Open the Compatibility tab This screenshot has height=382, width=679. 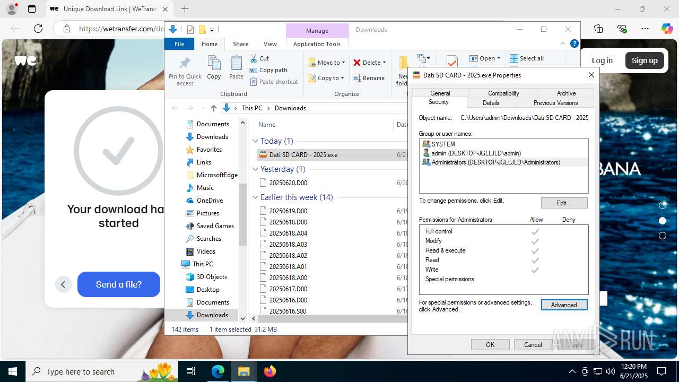click(503, 93)
